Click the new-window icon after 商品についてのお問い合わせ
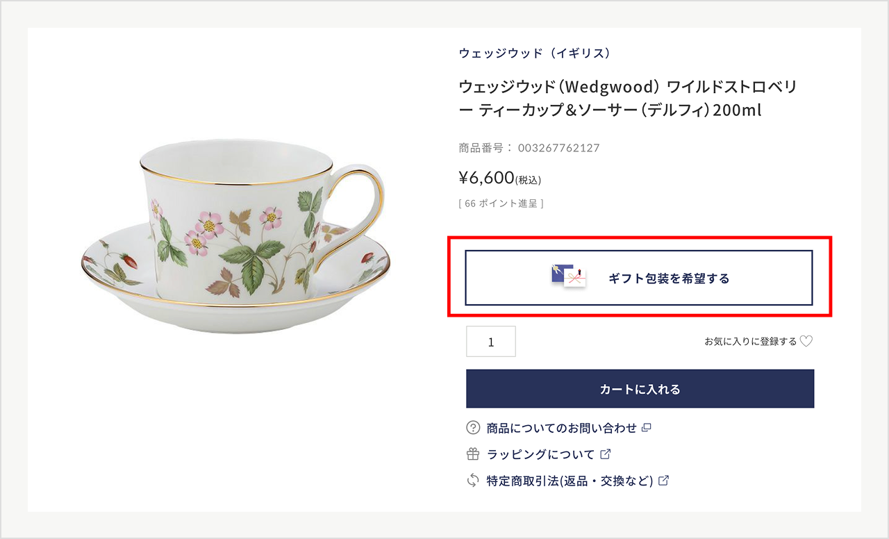The height and width of the screenshot is (539, 889). (x=647, y=428)
